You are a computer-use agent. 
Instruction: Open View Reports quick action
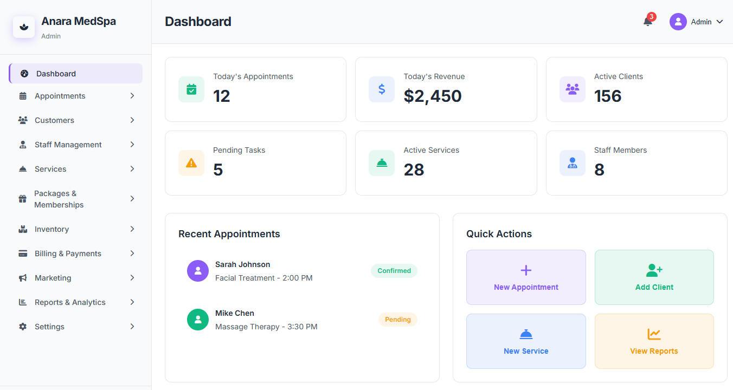tap(654, 341)
